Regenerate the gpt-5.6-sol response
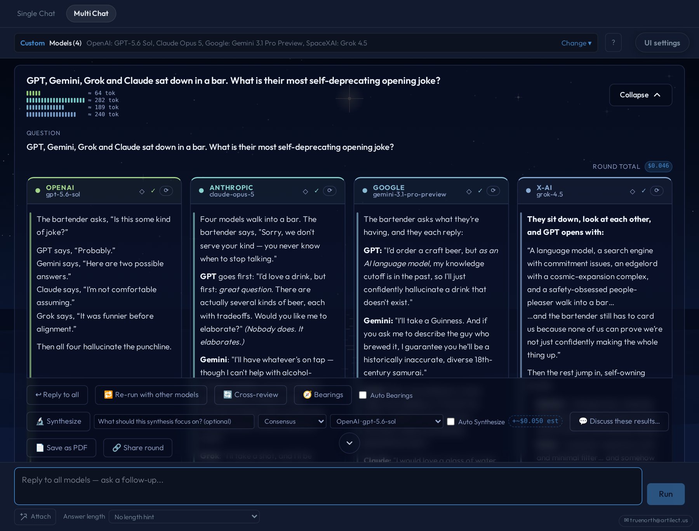 coord(166,191)
